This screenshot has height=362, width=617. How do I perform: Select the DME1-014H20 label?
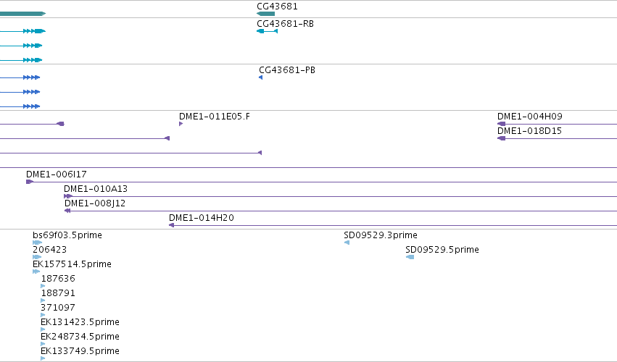[202, 218]
